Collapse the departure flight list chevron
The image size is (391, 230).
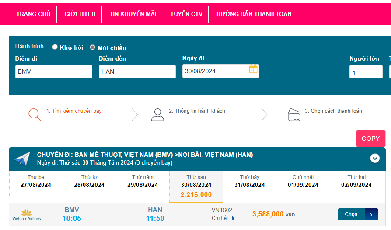(x=375, y=159)
